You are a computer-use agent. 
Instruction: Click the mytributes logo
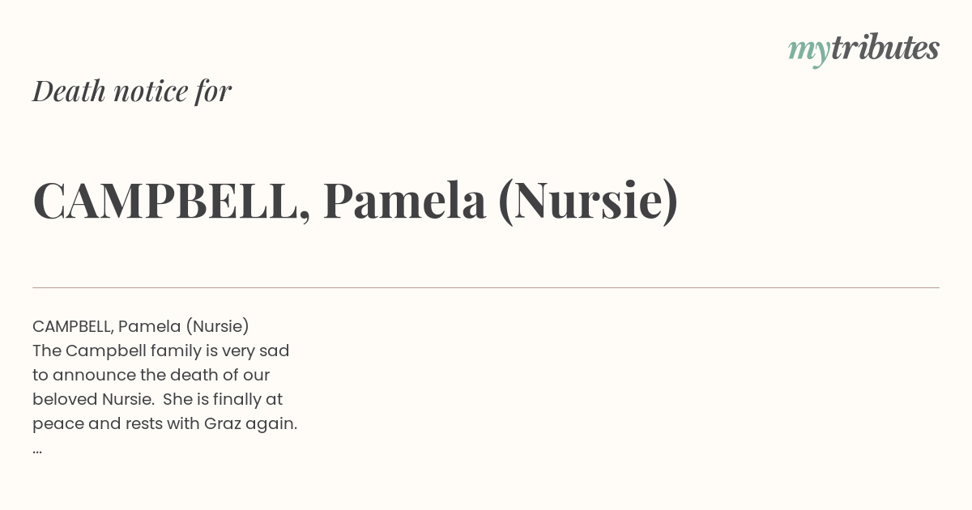(x=863, y=49)
